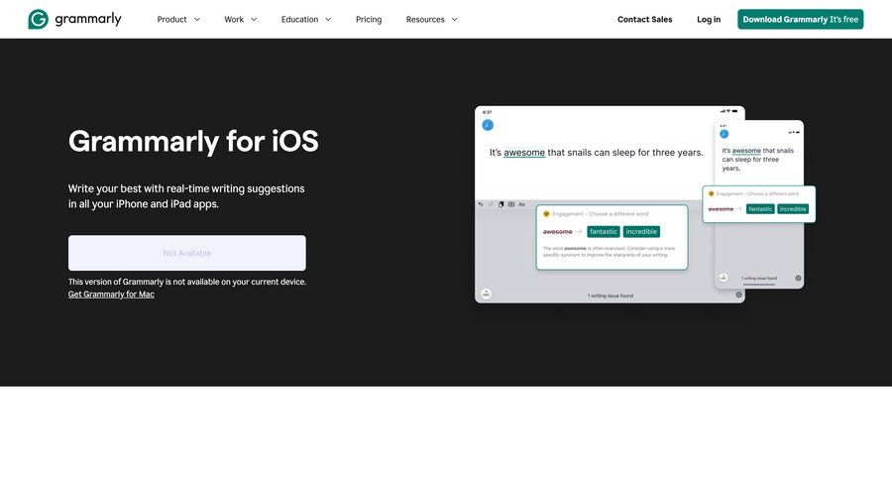This screenshot has width=892, height=480.
Task: Expand the Product dropdown menu
Action: (x=178, y=19)
